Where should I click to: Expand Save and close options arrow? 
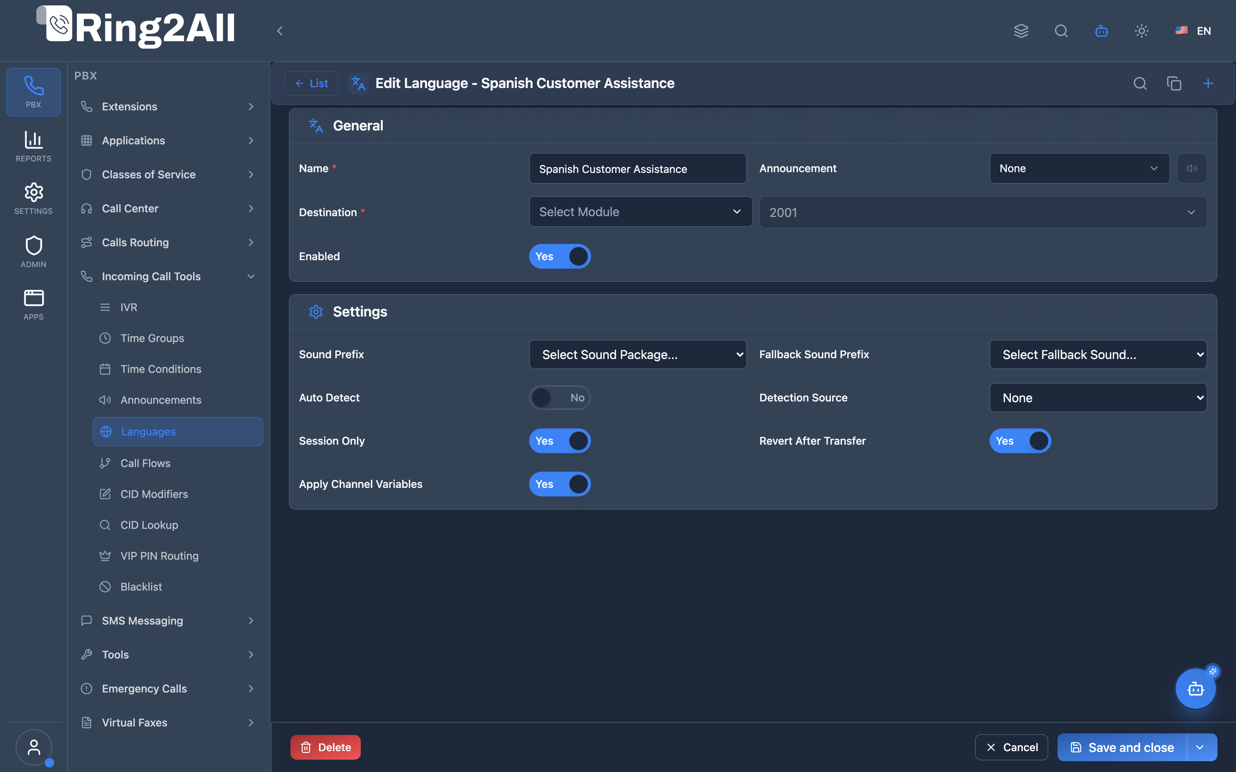[x=1201, y=748]
